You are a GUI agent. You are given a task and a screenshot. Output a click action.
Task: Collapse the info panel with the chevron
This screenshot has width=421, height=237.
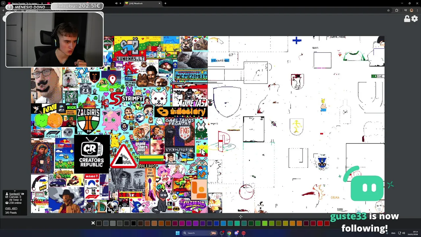coord(14,191)
